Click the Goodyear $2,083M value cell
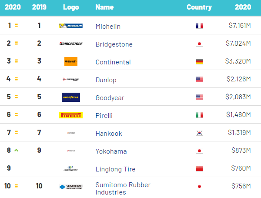Screen dimensions: 261x198 point(238,97)
